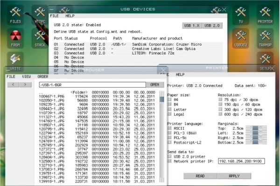
Task: Click the Network printer IP address field
Action: [242, 160]
